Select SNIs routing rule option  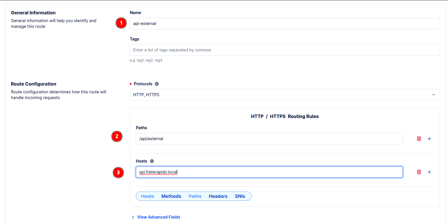[240, 196]
